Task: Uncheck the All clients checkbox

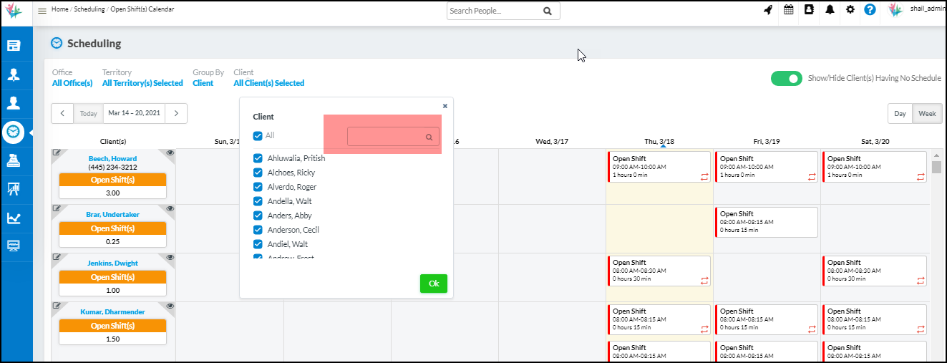Action: [258, 136]
